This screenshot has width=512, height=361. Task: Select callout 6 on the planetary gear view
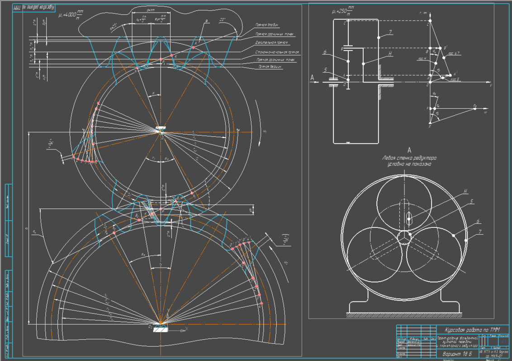point(478,222)
